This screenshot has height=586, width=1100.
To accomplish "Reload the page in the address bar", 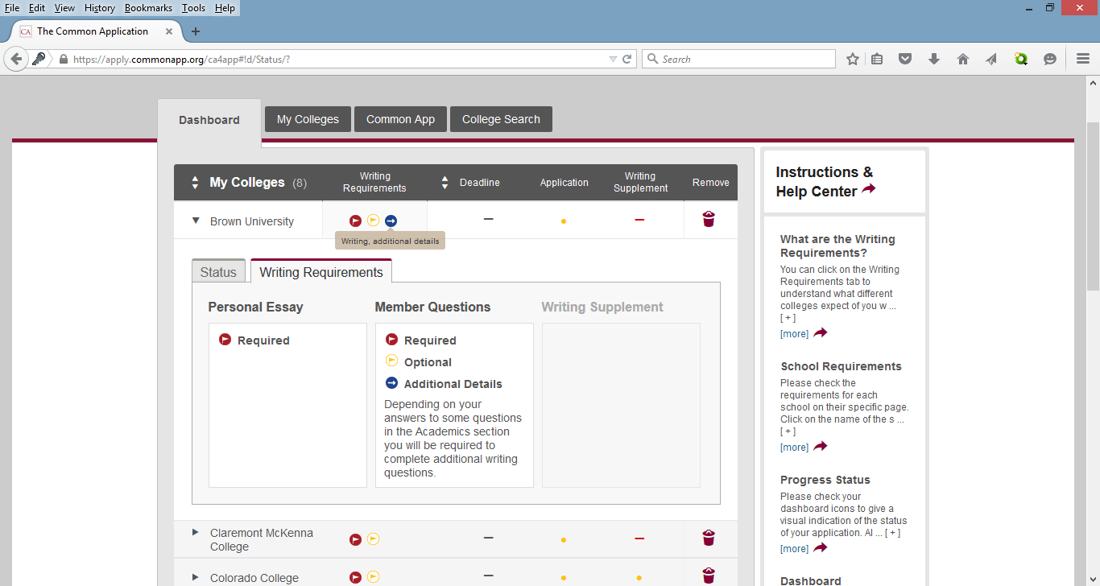I will coord(627,59).
